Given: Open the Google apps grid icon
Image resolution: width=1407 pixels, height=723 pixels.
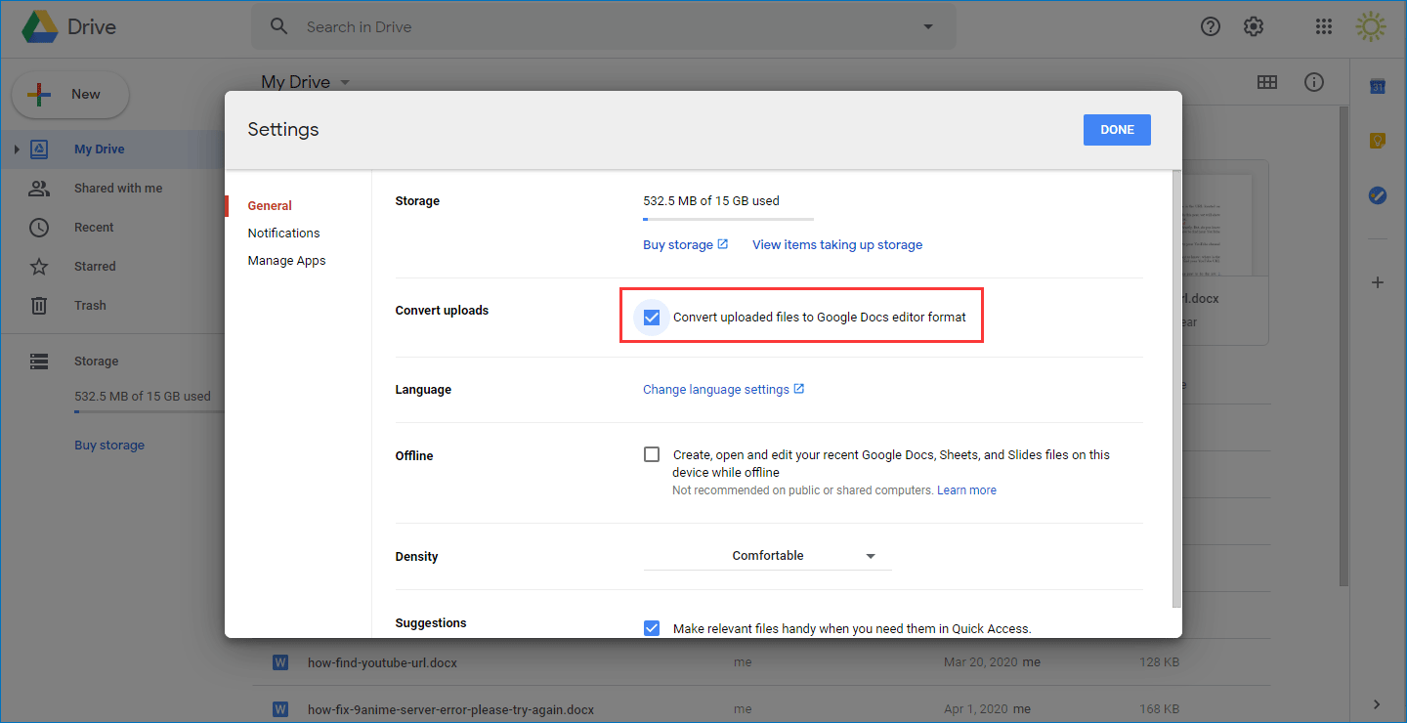Looking at the screenshot, I should coord(1324,26).
